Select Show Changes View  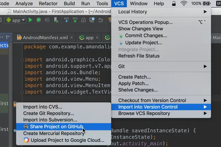tap(161, 29)
